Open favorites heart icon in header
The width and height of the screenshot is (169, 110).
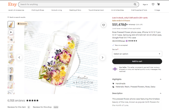[153, 4]
